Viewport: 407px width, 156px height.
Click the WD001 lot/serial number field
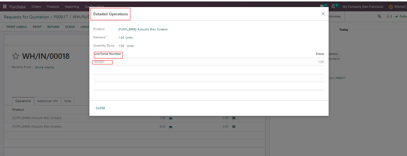tap(103, 62)
